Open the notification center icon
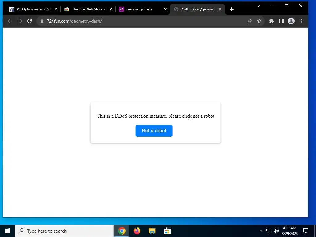This screenshot has width=316, height=237. point(306,231)
